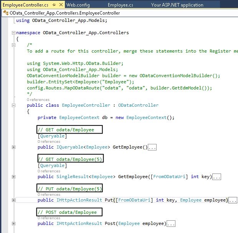This screenshot has height=233, width=238.
Task: Collapse the namespace OData_Controller_App.Controllers block
Action: [14, 33]
